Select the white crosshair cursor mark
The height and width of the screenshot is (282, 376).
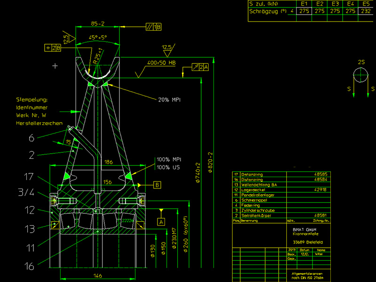pyautogui.click(x=55, y=66)
